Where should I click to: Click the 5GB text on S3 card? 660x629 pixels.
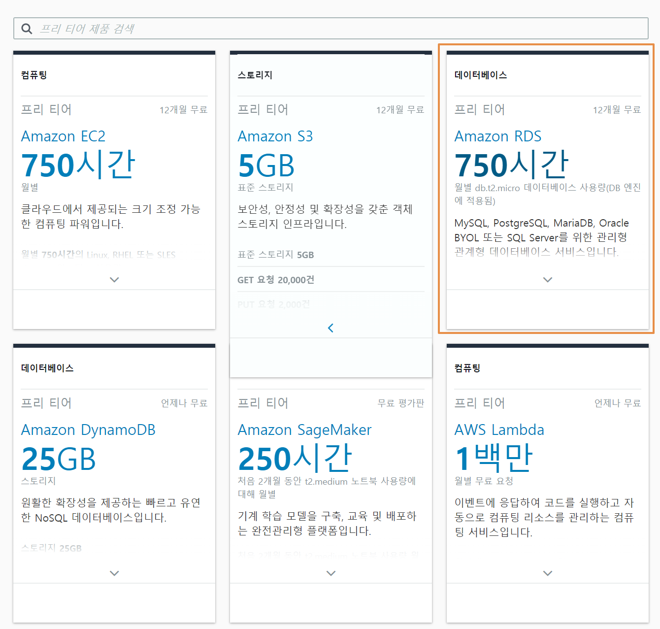pyautogui.click(x=266, y=166)
